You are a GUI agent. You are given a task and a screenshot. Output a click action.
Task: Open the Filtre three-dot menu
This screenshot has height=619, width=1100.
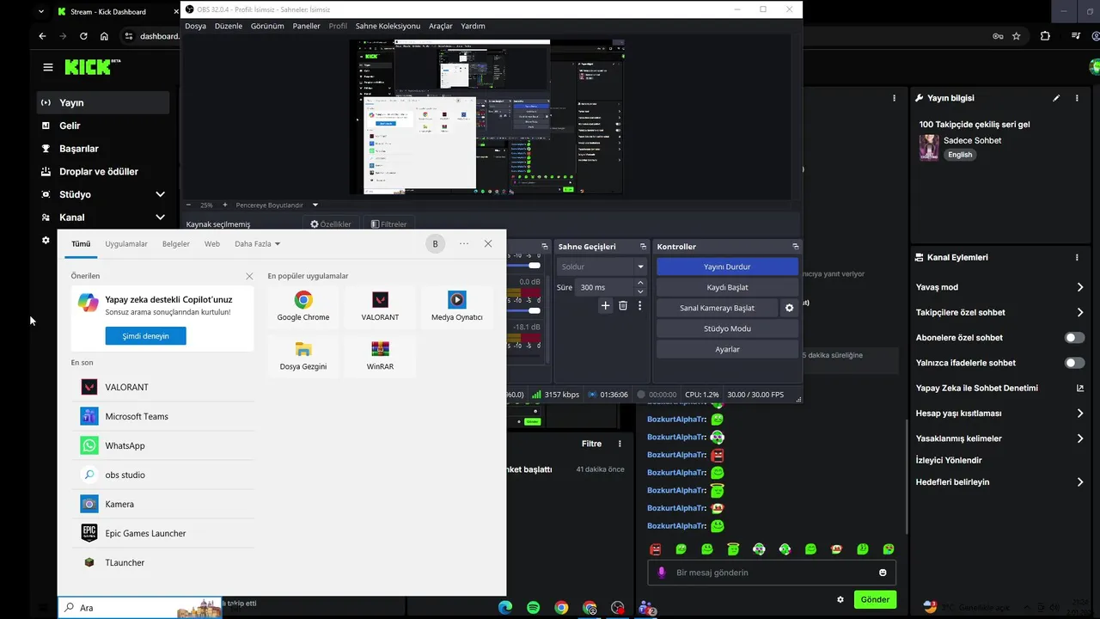[620, 444]
